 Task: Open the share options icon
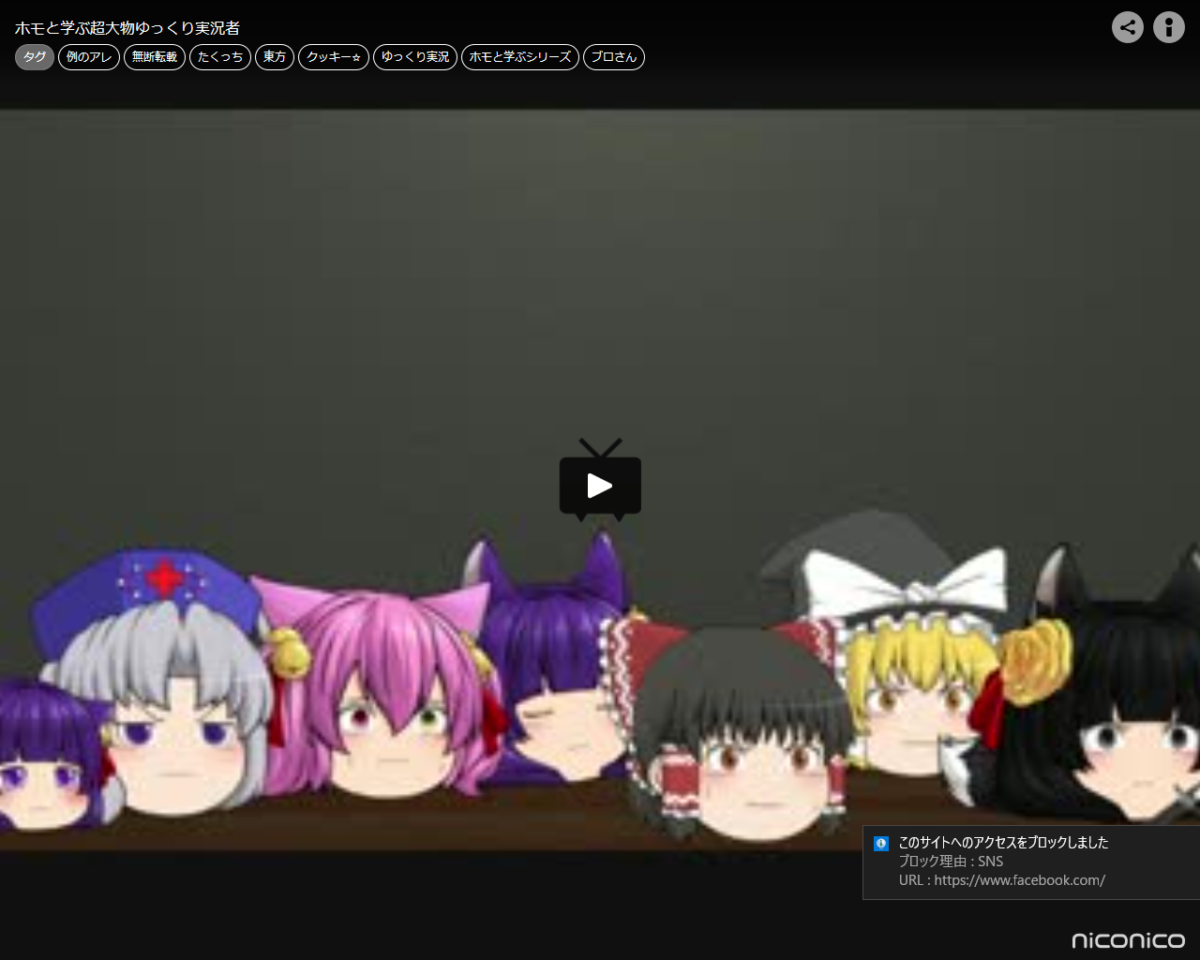tap(1127, 27)
